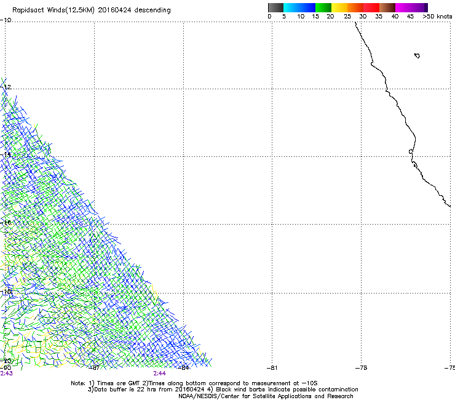Click the legend label '45'

[x=410, y=17]
